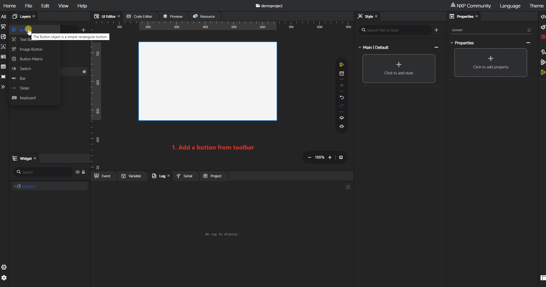546x287 pixels.
Task: Select Button widget in dropdown list
Action: (x=34, y=30)
